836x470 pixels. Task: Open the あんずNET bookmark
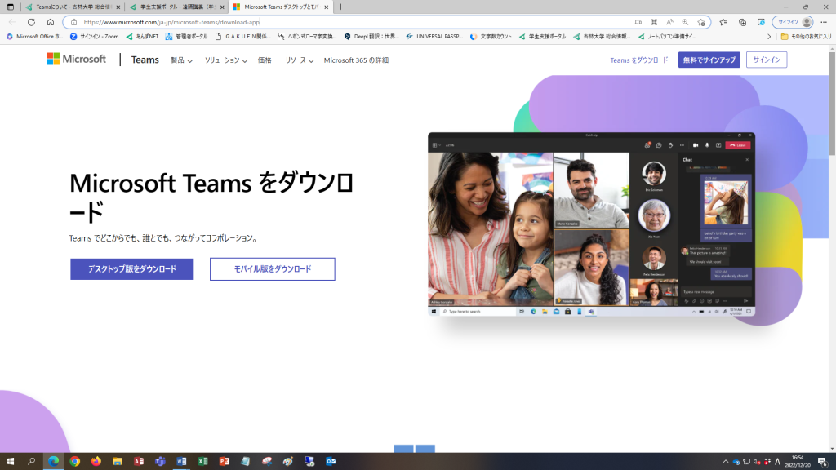point(142,36)
